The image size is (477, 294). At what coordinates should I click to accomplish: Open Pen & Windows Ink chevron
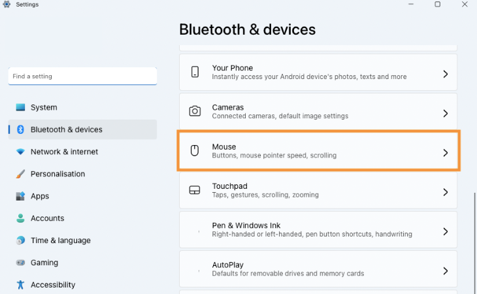coord(446,232)
